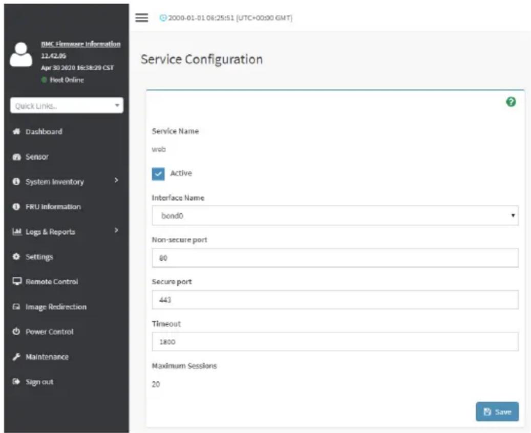Click the Apr 30 2020 build date

(77, 68)
